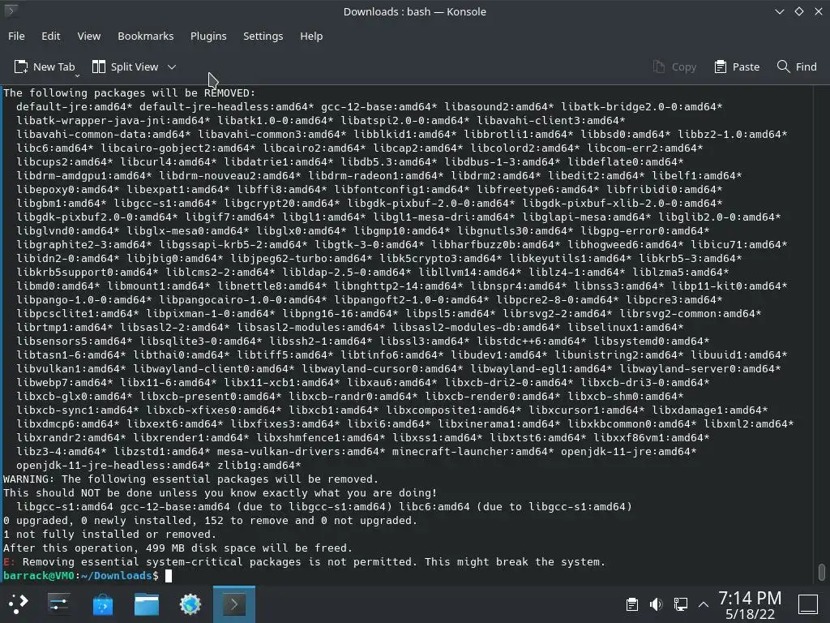830x623 pixels.
Task: Open System Settings from the taskbar
Action: (58, 604)
